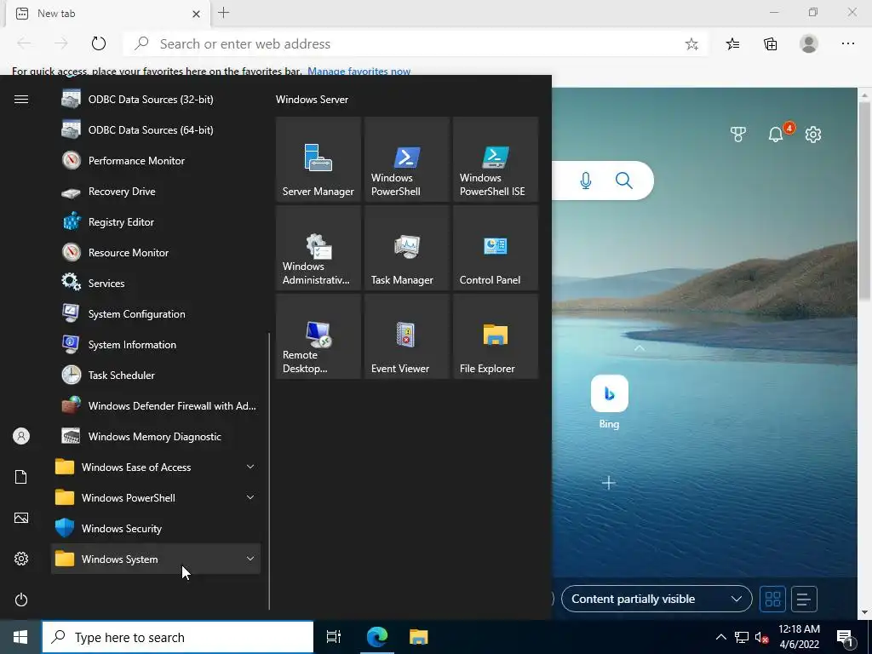This screenshot has width=872, height=654.
Task: Launch Registry Editor
Action: click(x=156, y=222)
